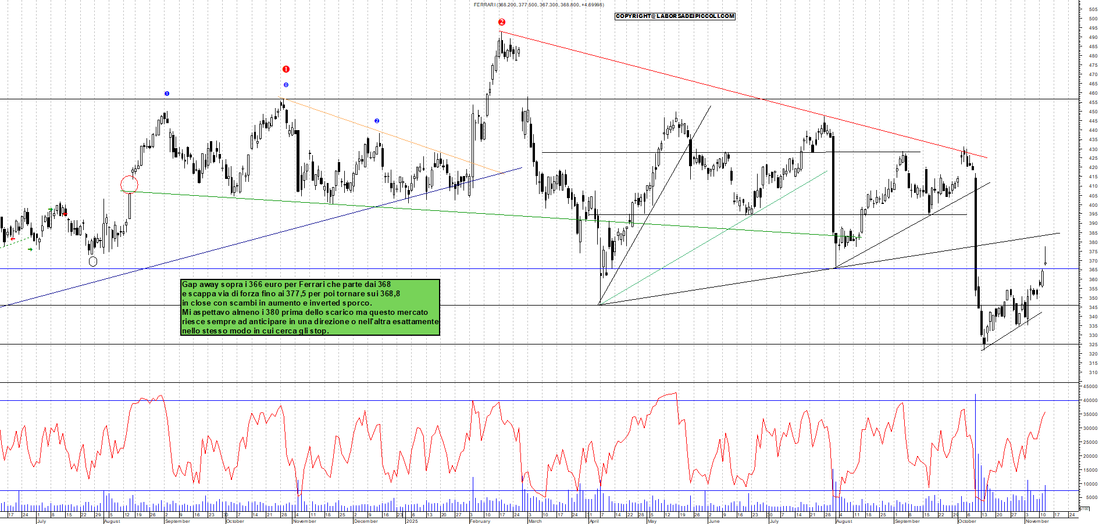Screen dimensions: 1099x524
Task: Click the blue circled 2 marker
Action: (x=377, y=120)
